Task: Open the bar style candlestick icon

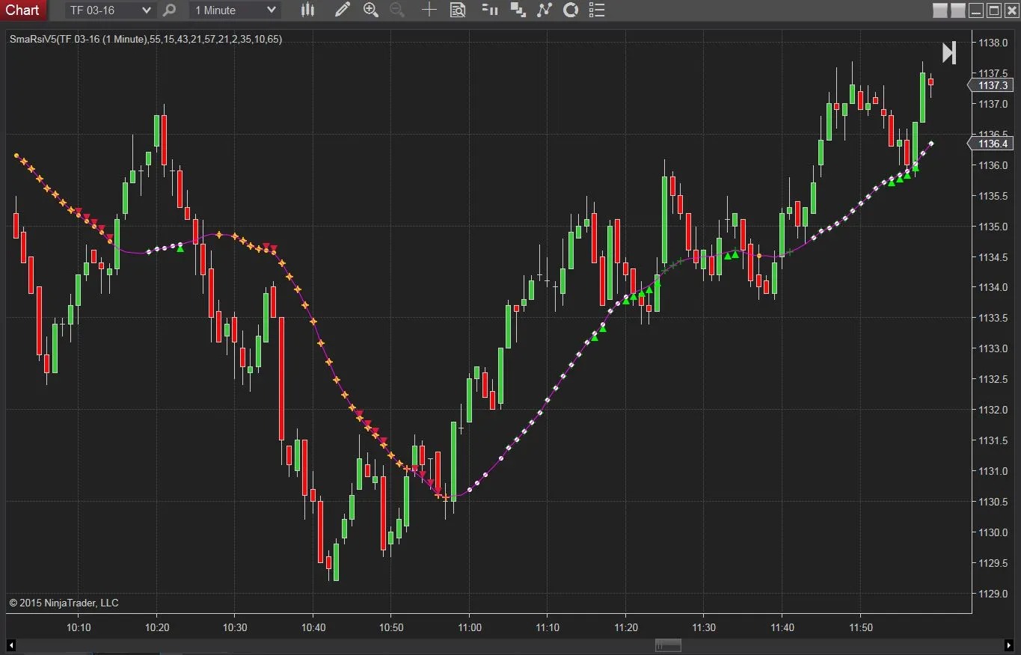Action: [x=307, y=10]
